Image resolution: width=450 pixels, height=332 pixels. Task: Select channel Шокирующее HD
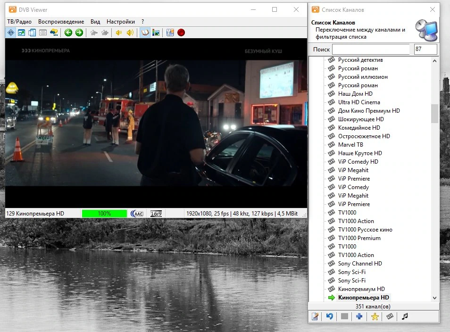pyautogui.click(x=361, y=119)
